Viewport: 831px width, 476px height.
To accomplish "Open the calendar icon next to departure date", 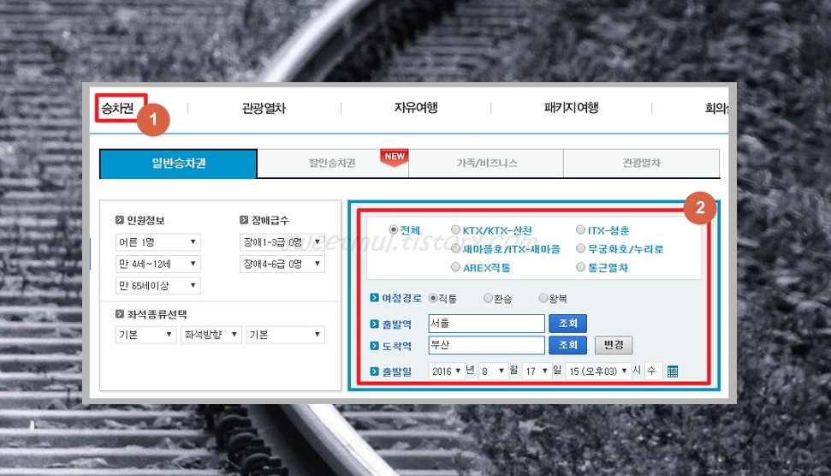I will pos(673,371).
